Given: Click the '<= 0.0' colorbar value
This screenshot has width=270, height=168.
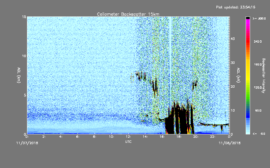Looking at the screenshot, I should click(x=259, y=134).
